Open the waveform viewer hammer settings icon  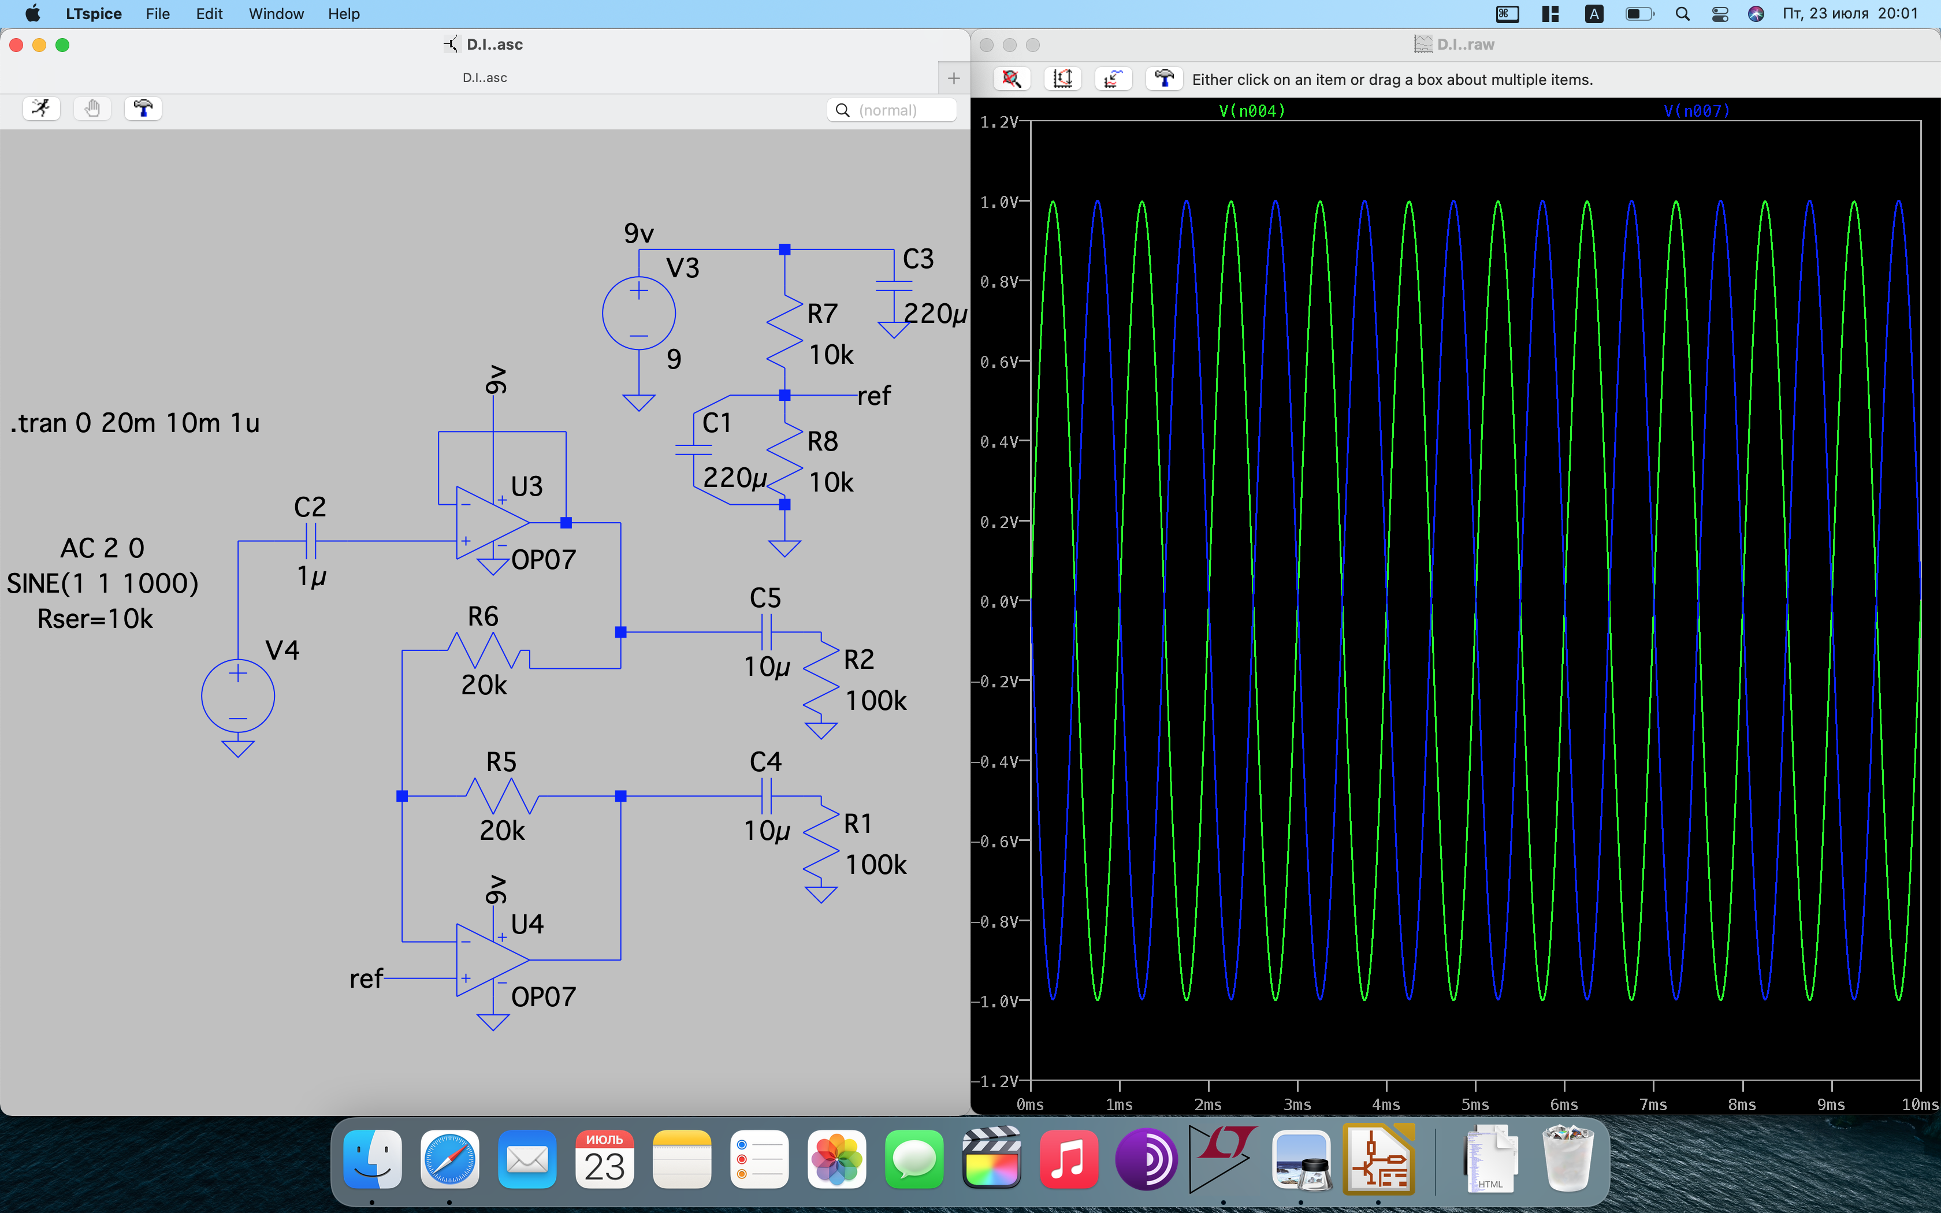click(x=1164, y=79)
